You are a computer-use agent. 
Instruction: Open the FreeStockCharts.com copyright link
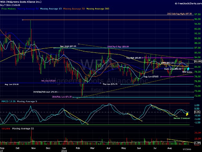(188, 3)
